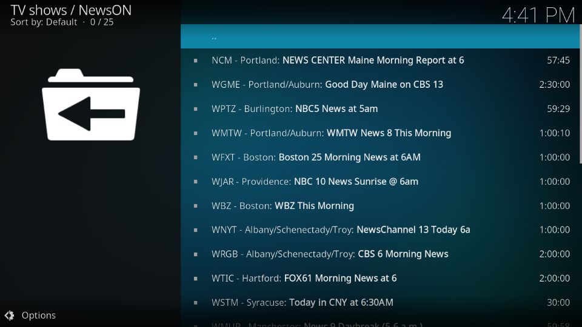Open the Options gear icon
The image size is (582, 327).
pos(9,315)
